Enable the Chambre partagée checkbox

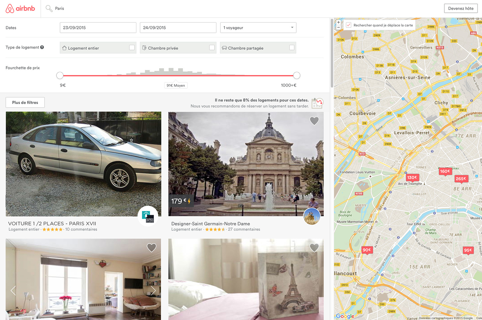[292, 48]
